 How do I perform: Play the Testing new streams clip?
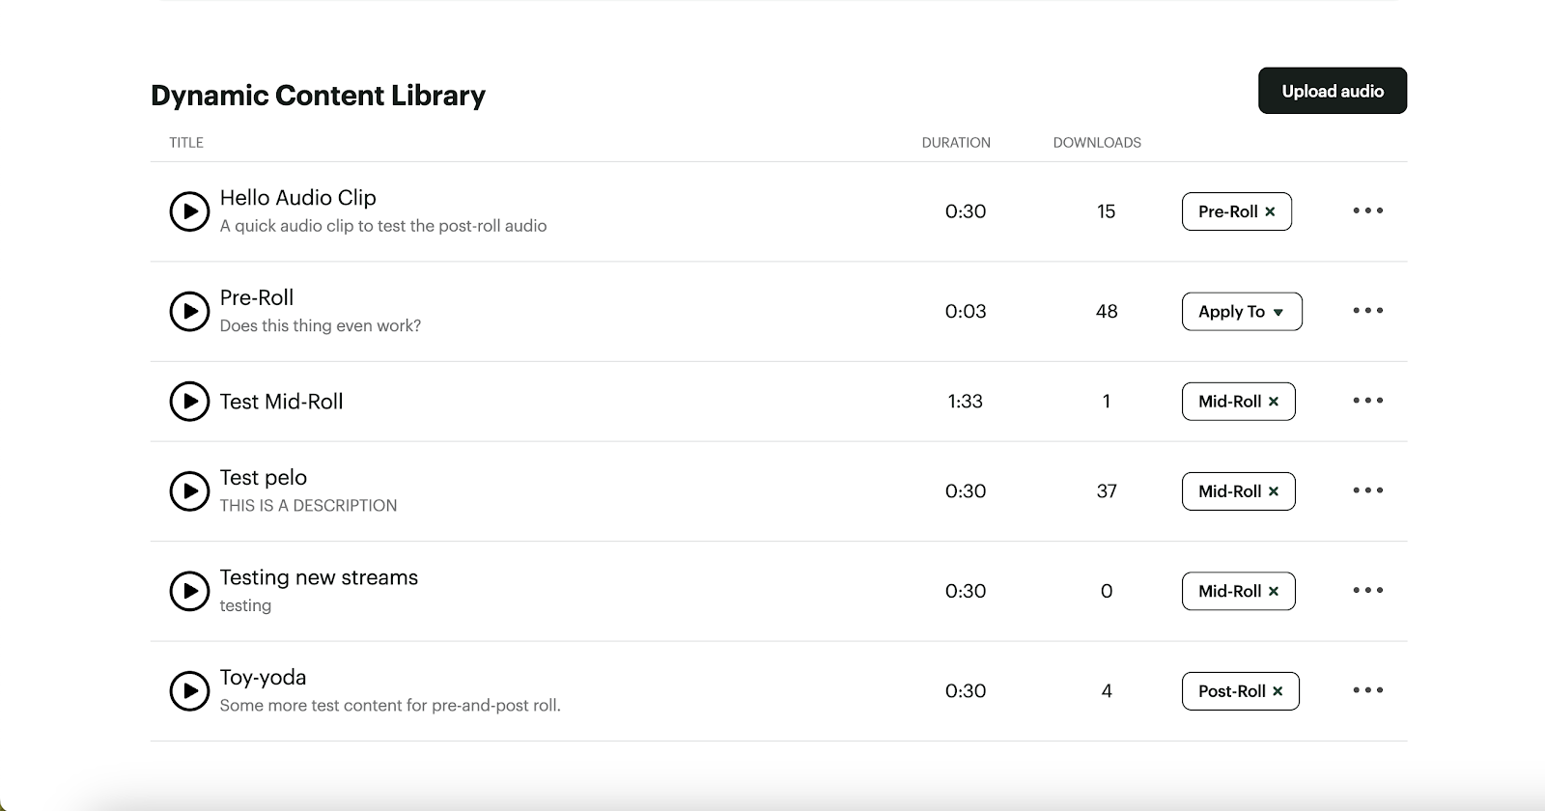coord(189,591)
